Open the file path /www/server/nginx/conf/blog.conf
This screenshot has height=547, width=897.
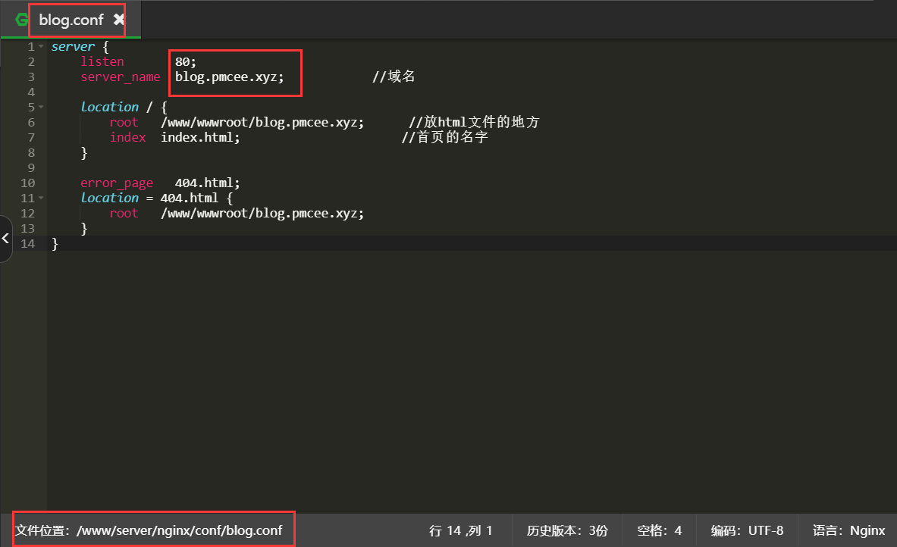152,530
